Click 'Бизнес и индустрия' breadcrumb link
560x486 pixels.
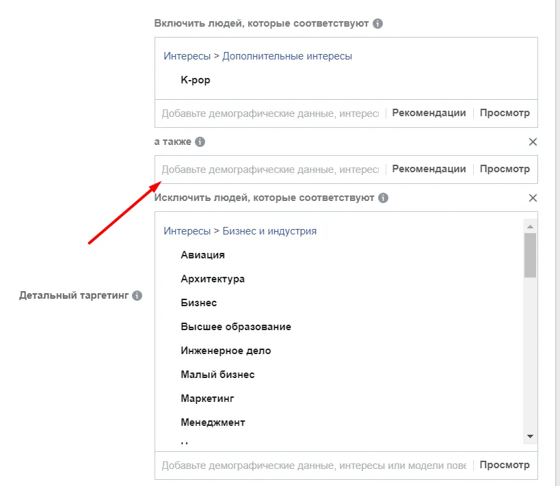[x=269, y=231]
